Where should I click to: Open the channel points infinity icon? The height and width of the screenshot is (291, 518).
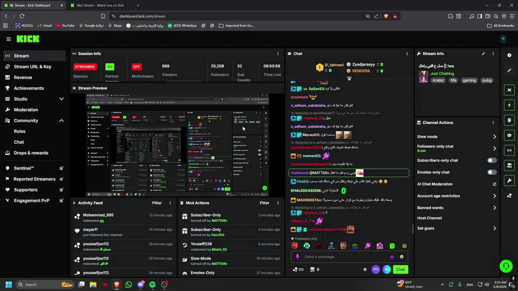click(298, 270)
